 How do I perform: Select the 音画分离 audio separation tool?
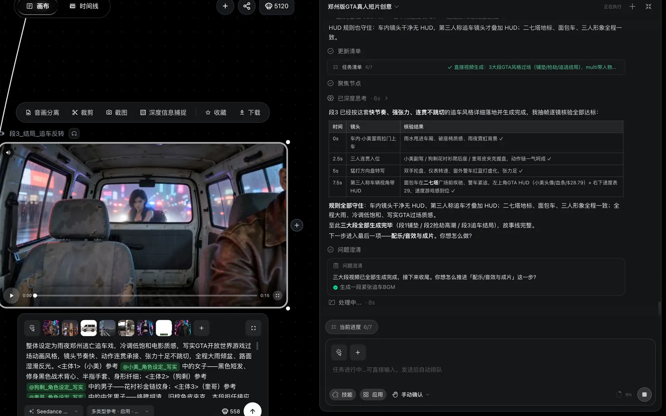coord(42,113)
